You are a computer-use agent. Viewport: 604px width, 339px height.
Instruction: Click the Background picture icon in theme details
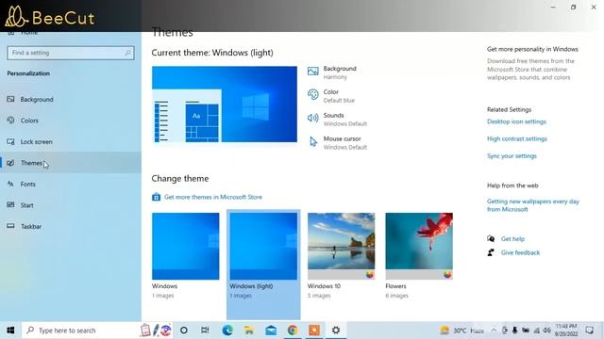coord(312,72)
